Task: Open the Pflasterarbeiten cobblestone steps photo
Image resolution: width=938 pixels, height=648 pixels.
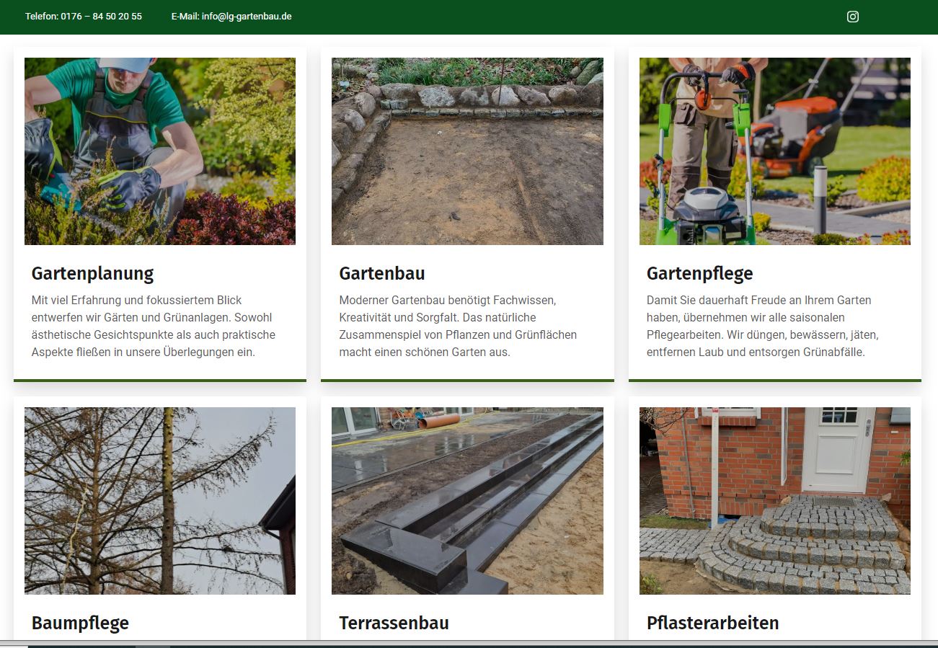Action: [775, 501]
